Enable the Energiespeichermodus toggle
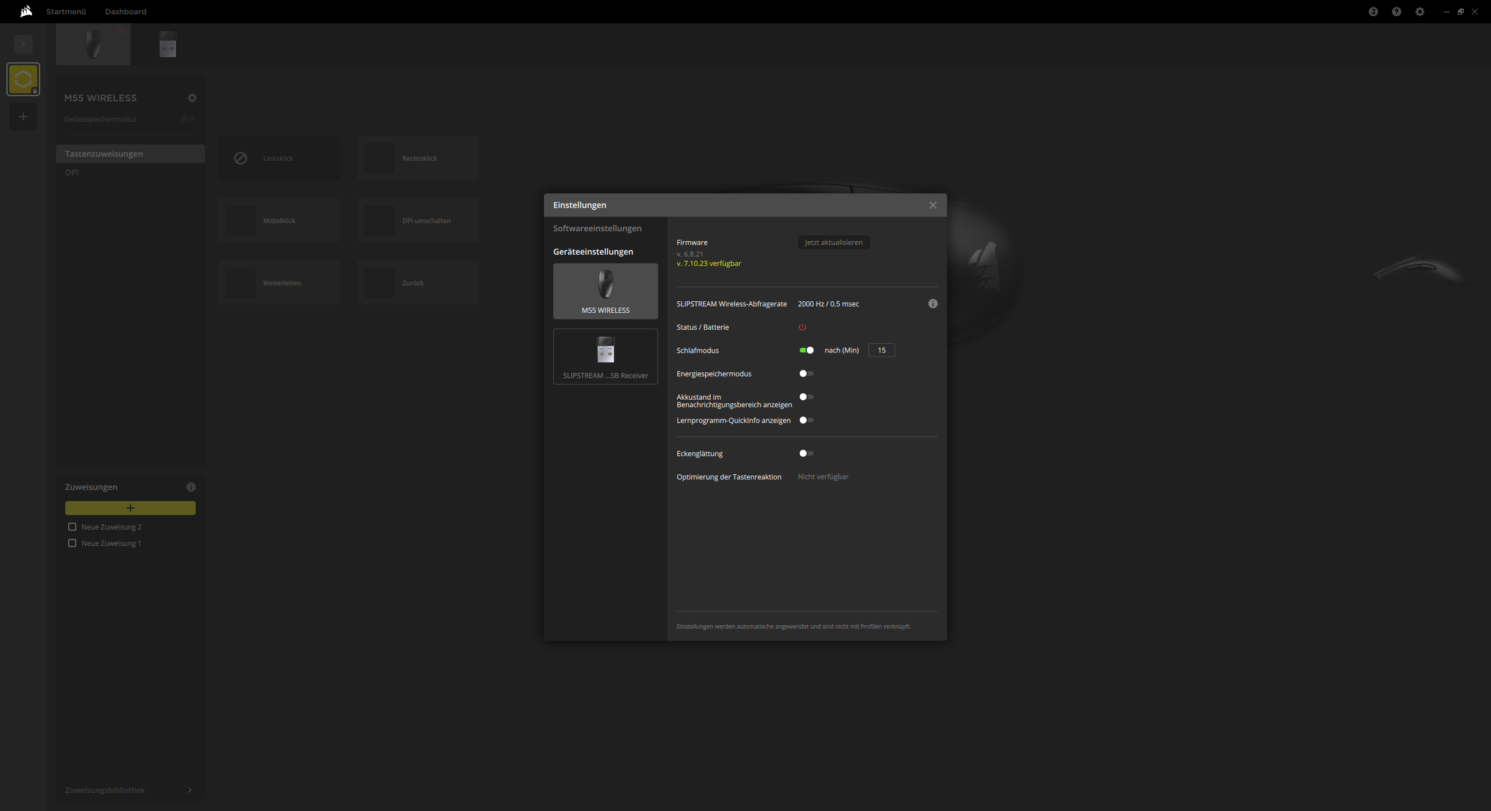This screenshot has height=811, width=1491. pyautogui.click(x=806, y=373)
